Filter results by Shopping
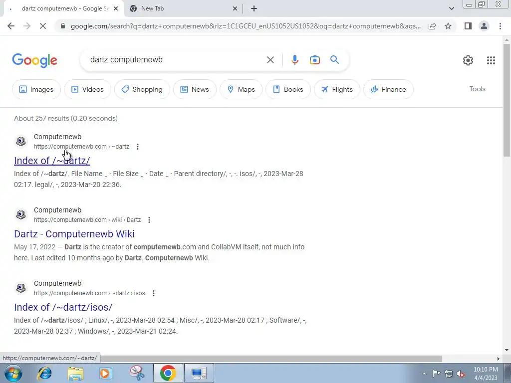 [142, 89]
